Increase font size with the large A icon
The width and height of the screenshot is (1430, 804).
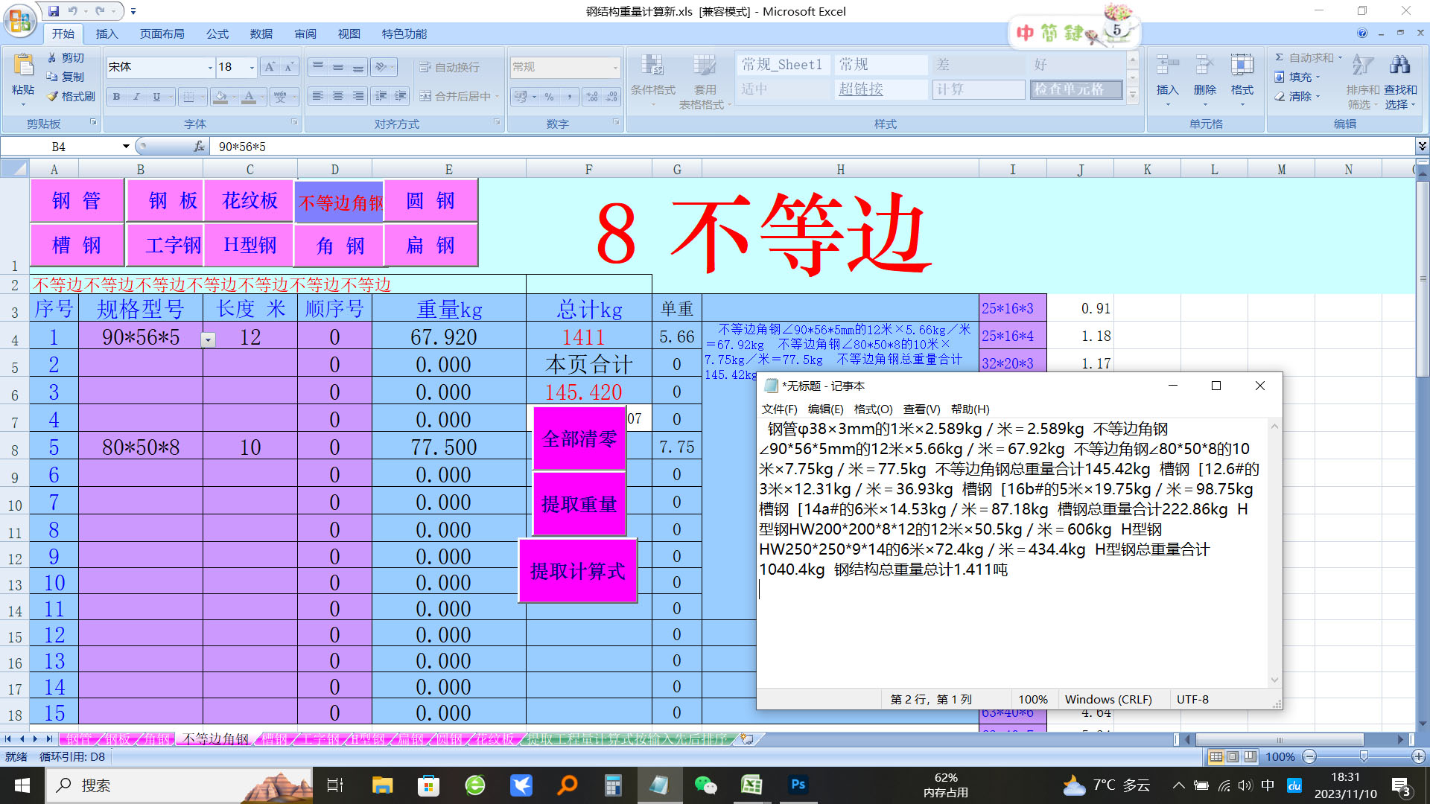point(270,67)
